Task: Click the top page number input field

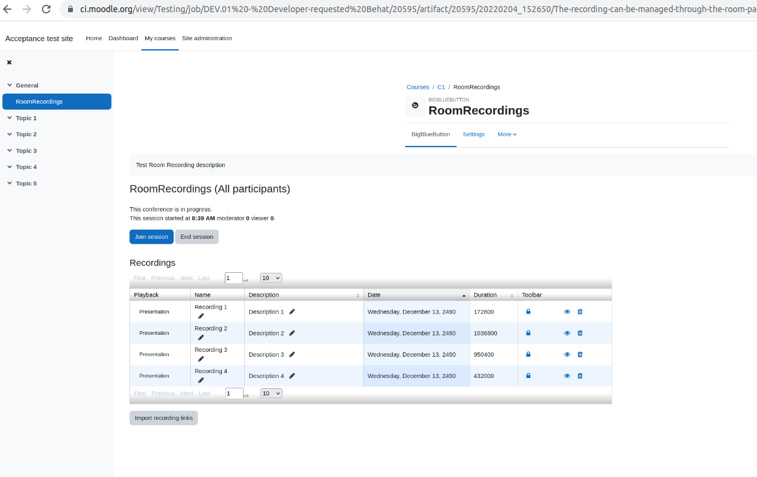Action: (x=234, y=278)
